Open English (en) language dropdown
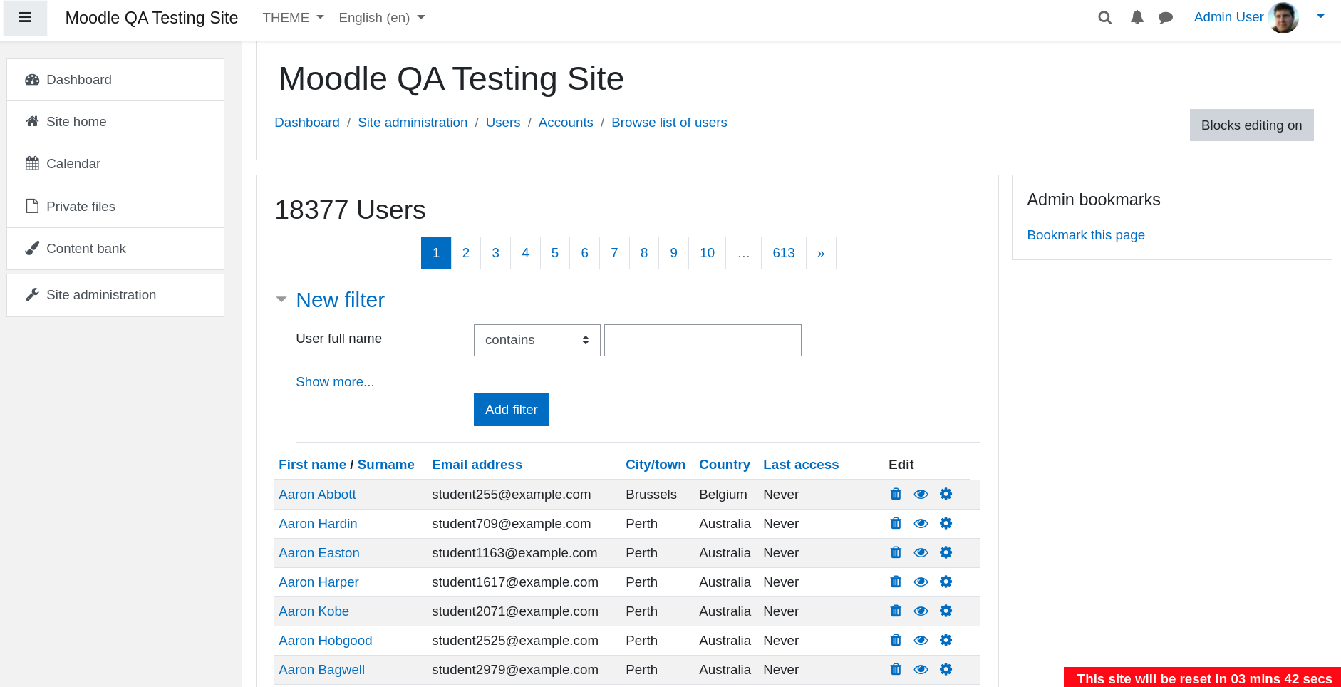 pos(382,18)
